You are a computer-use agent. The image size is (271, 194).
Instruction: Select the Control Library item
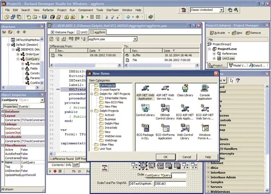145,110
